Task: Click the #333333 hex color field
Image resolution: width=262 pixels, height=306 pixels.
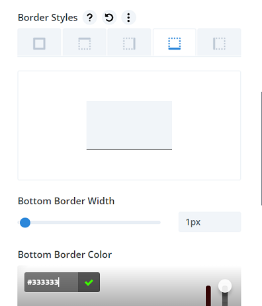Action: (51, 282)
